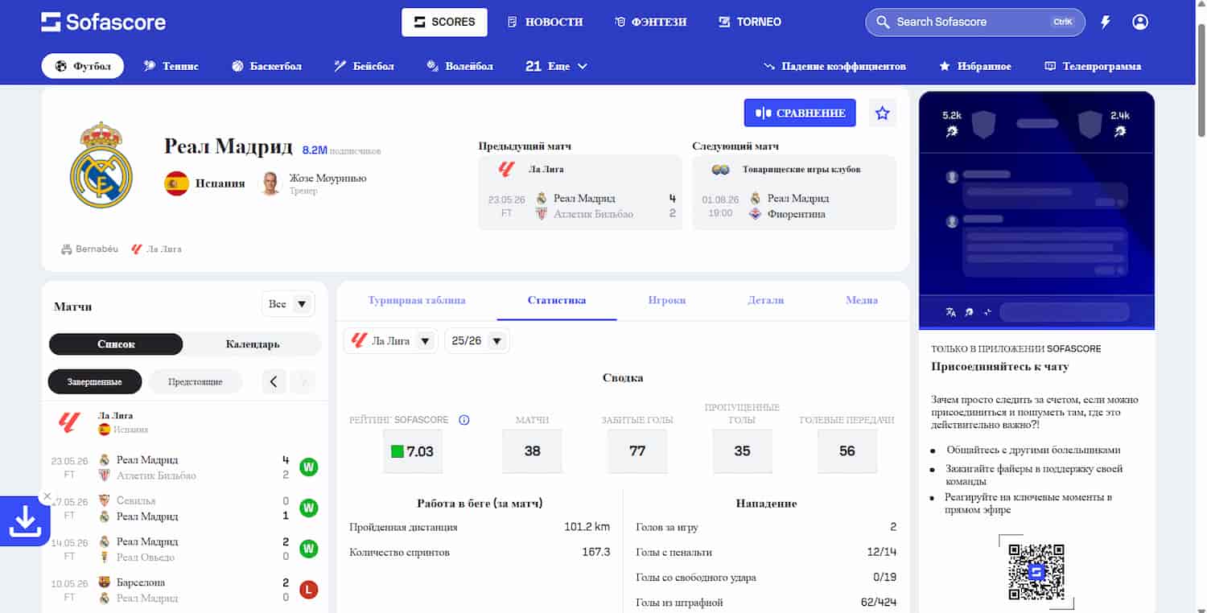
Task: Click the Sevilla crest in match list
Action: point(104,500)
